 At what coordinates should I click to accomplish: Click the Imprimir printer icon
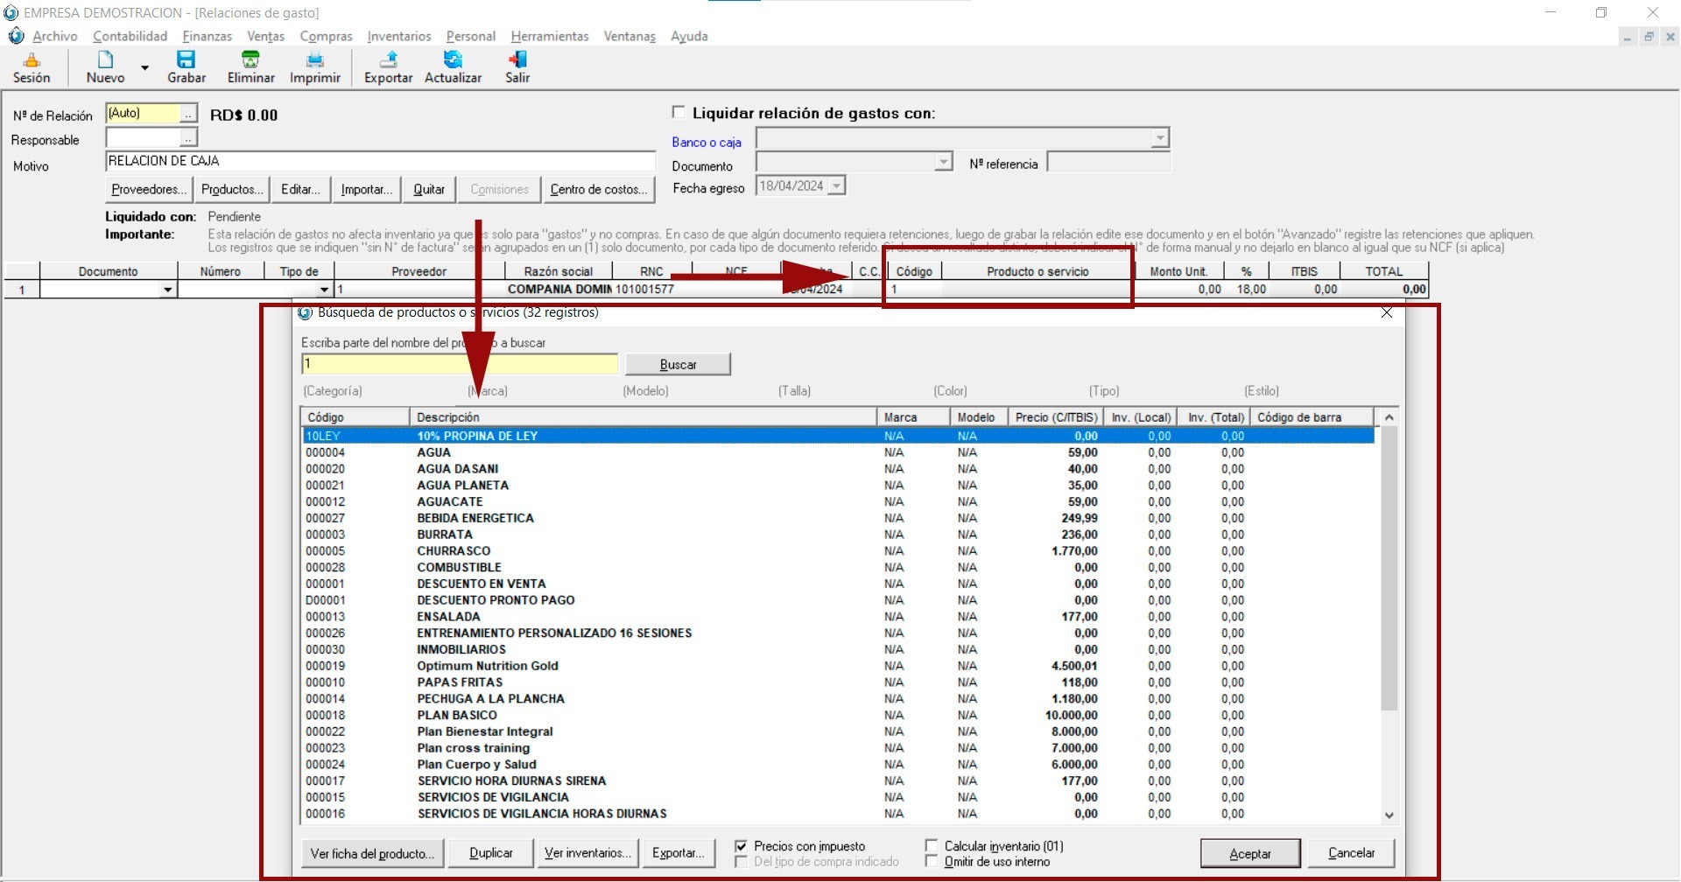click(314, 60)
